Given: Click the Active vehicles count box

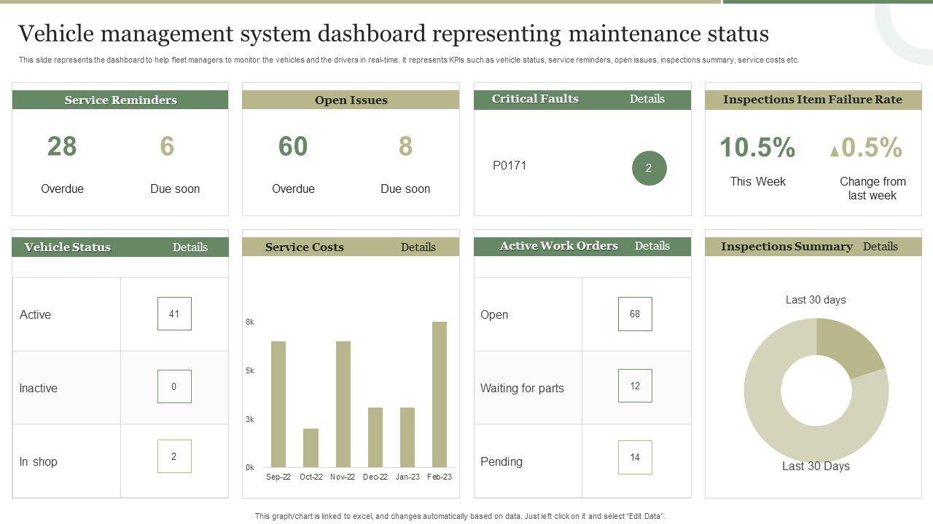Looking at the screenshot, I should [174, 314].
